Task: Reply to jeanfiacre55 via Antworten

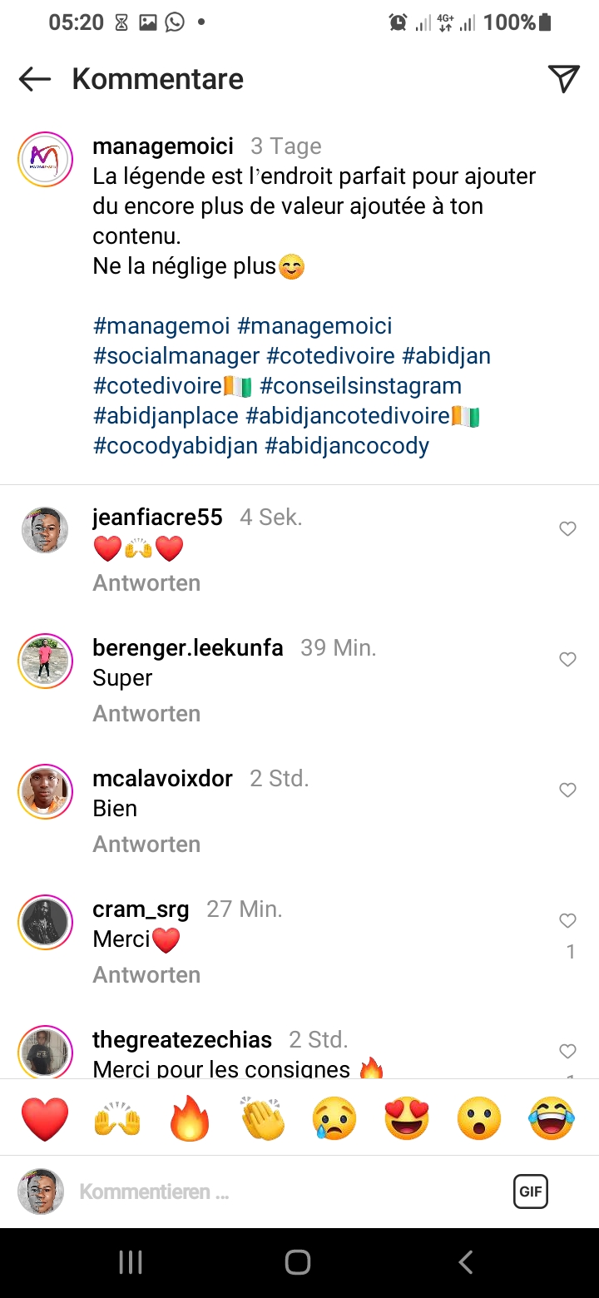Action: pyautogui.click(x=146, y=583)
